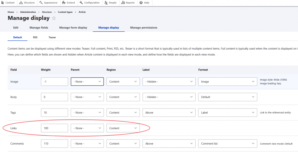Viewport: 298px width, 152px height.
Task: Open the Structure toolbar icon
Action: [x=21, y=3]
